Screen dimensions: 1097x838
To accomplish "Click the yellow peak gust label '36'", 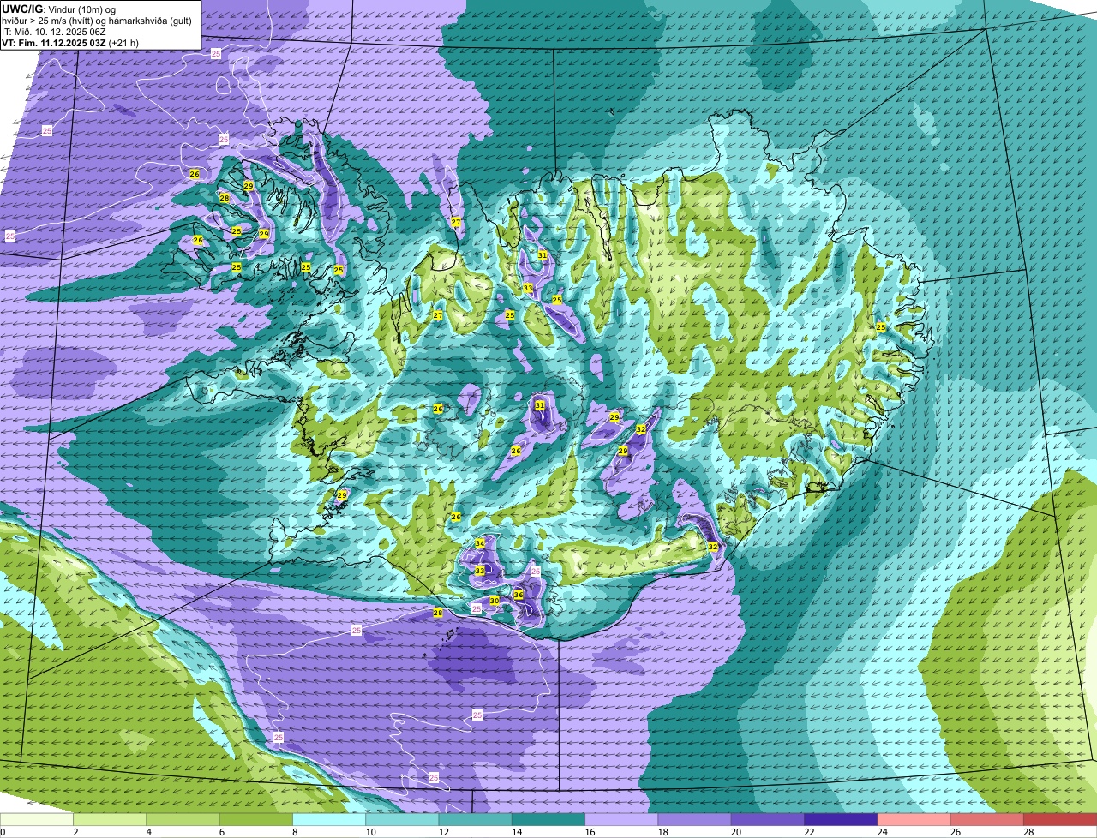I will (x=519, y=595).
